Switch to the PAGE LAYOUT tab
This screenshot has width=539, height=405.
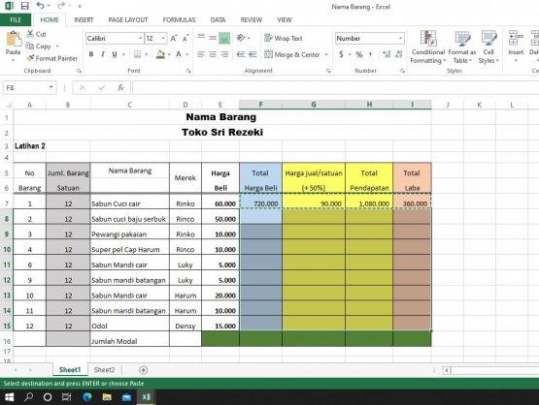point(128,20)
